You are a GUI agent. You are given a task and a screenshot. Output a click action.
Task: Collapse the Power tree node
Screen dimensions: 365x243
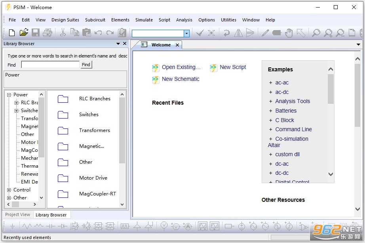tap(9, 95)
